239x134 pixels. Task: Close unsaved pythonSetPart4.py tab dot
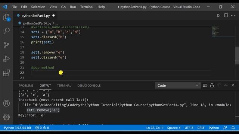53,16
